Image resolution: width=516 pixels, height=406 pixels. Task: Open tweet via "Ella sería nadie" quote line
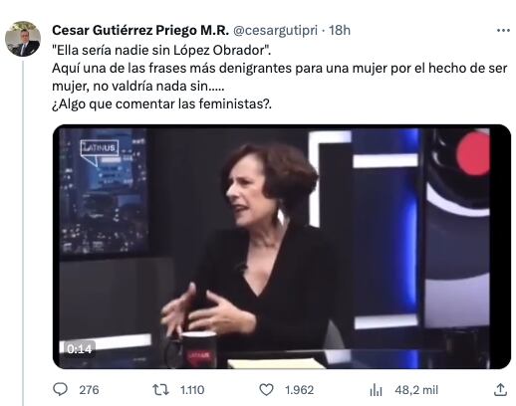point(161,51)
